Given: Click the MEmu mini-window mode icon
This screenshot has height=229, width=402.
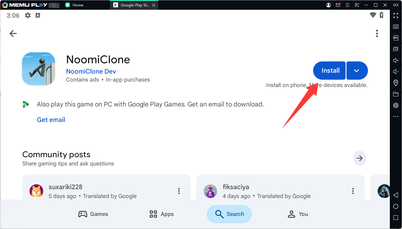Looking at the screenshot, I should pyautogui.click(x=357, y=5).
